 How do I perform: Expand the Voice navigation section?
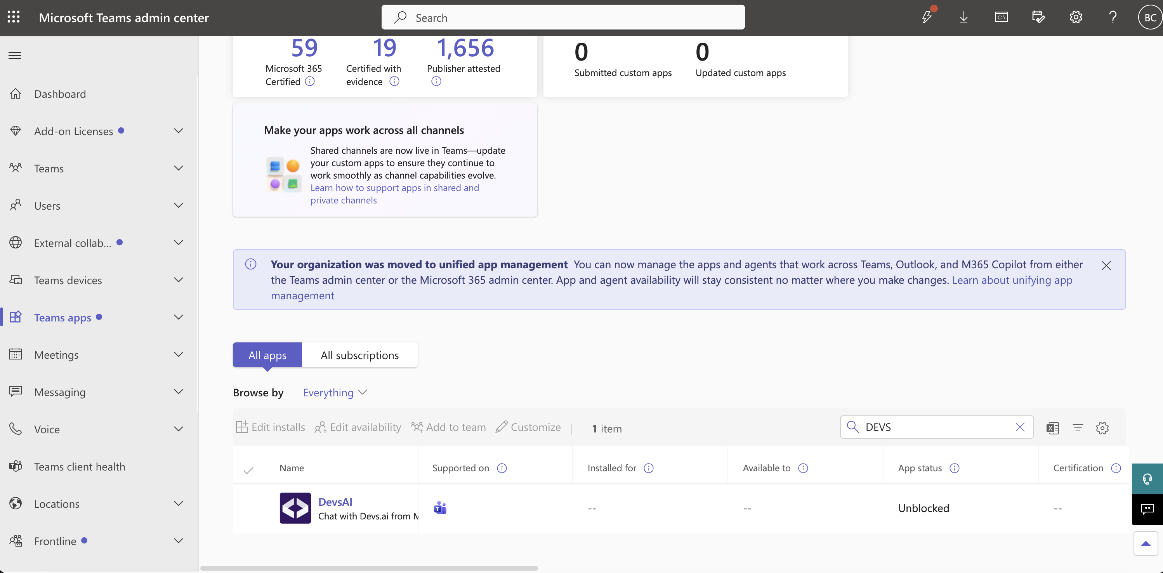click(x=179, y=429)
